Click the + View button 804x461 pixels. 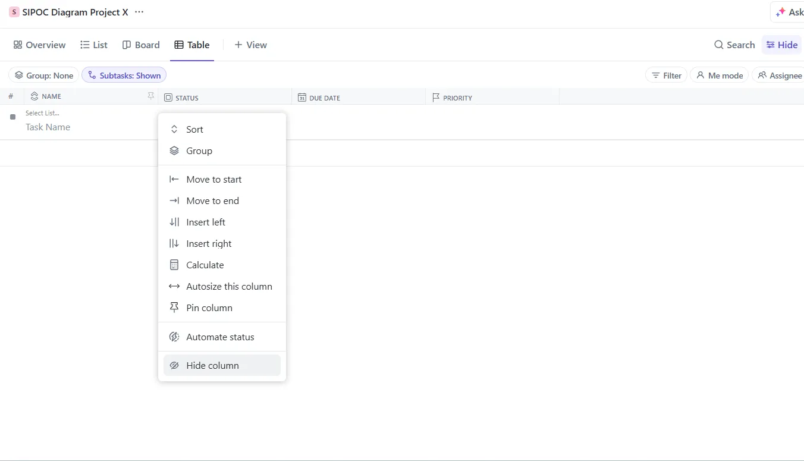click(250, 45)
